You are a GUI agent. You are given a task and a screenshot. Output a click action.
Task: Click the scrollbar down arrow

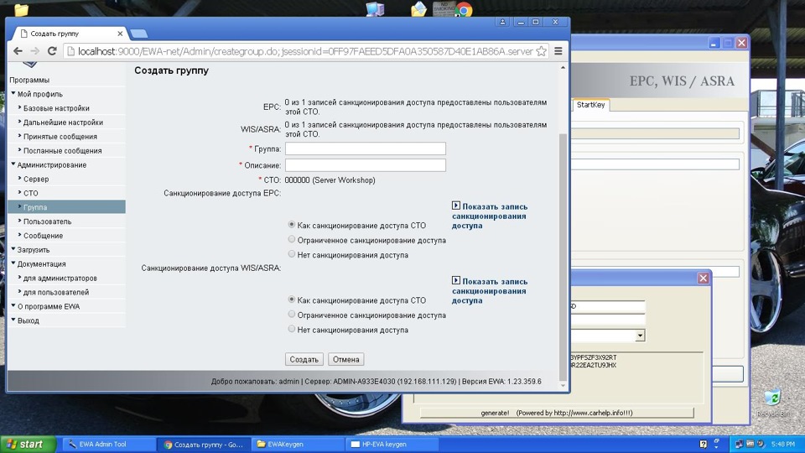pos(563,385)
